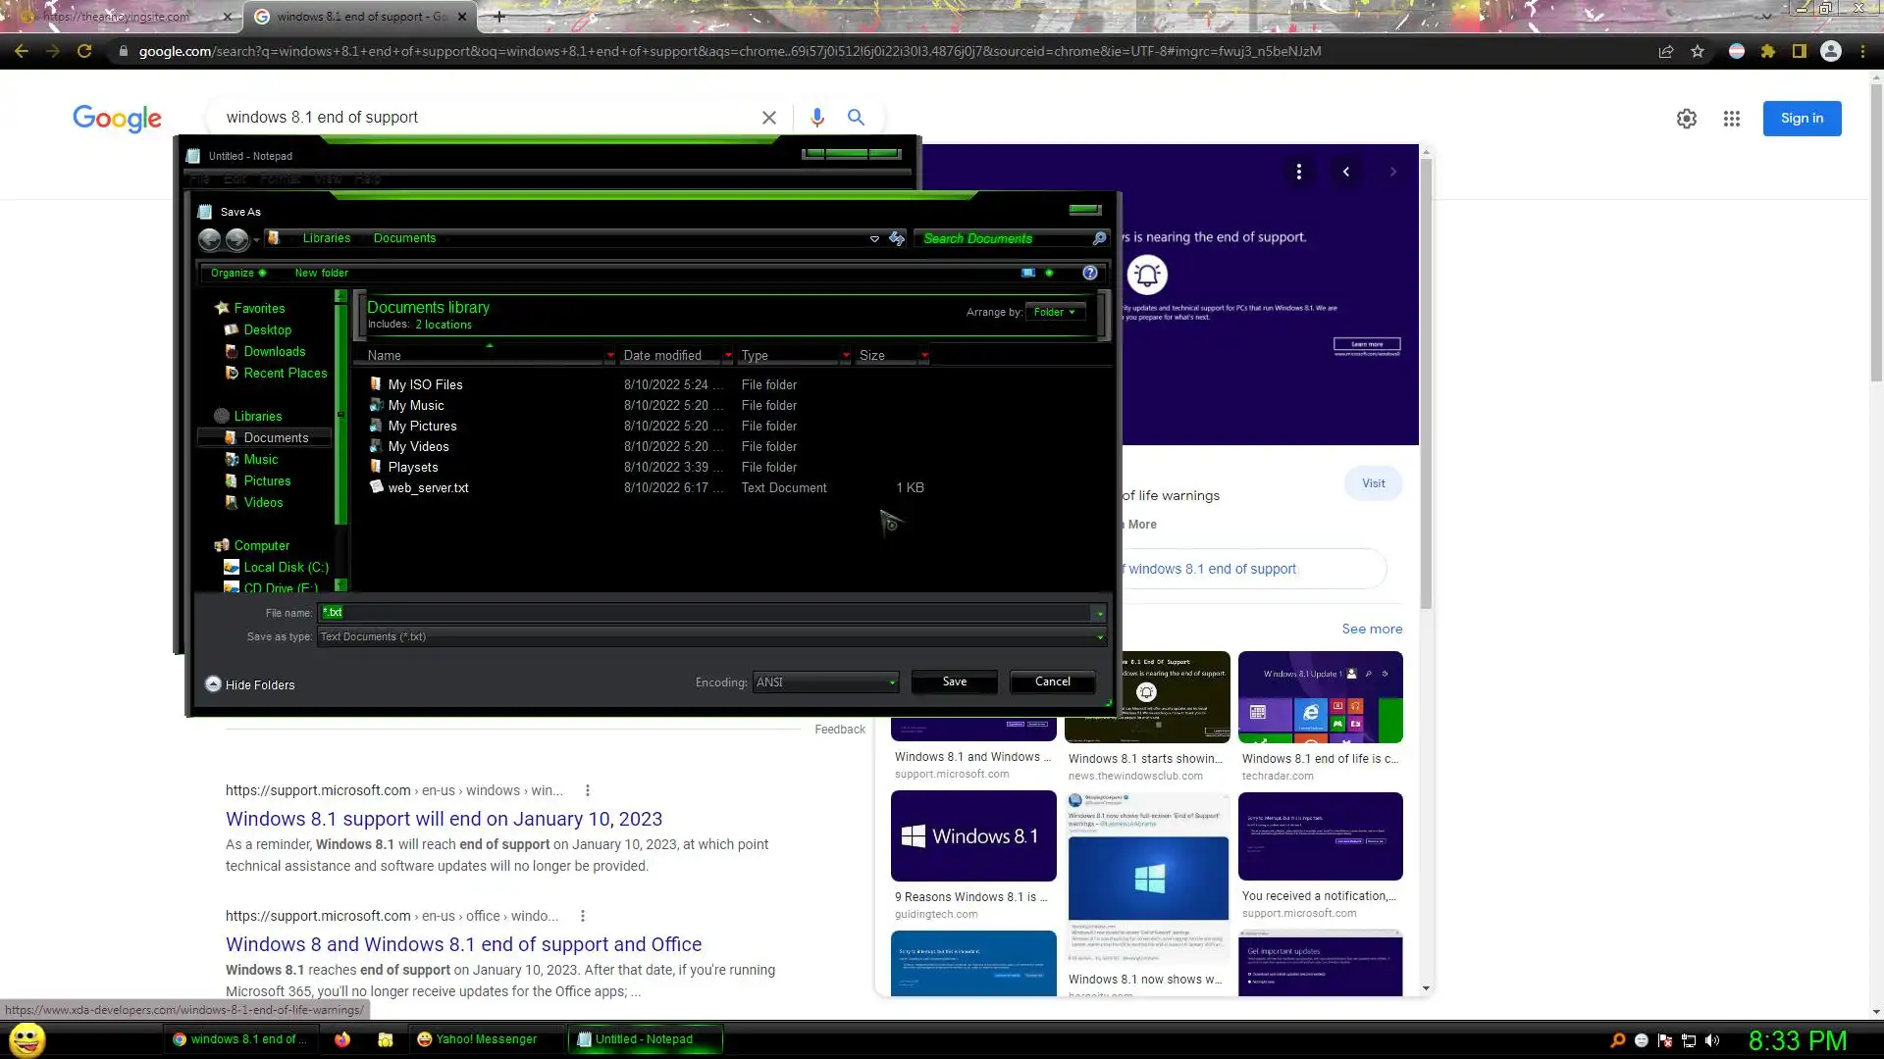This screenshot has width=1884, height=1059.
Task: Select the web_server.txt file
Action: pyautogui.click(x=428, y=487)
